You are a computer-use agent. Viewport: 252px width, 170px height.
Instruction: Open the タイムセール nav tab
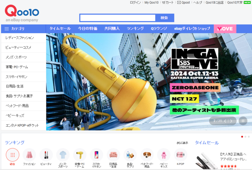point(60,29)
